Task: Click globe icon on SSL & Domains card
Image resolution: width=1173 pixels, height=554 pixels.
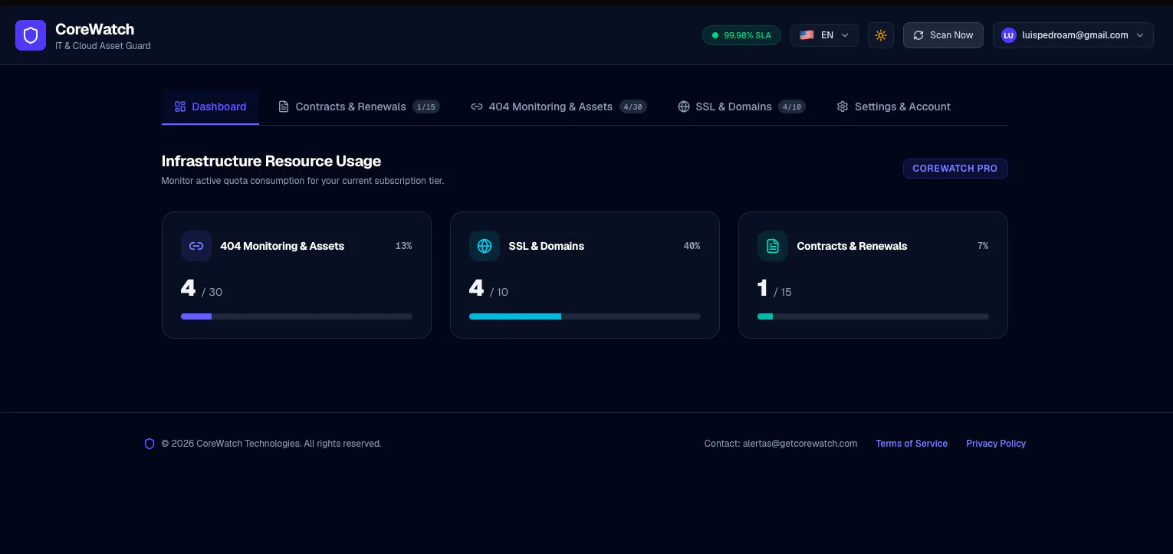Action: [485, 246]
